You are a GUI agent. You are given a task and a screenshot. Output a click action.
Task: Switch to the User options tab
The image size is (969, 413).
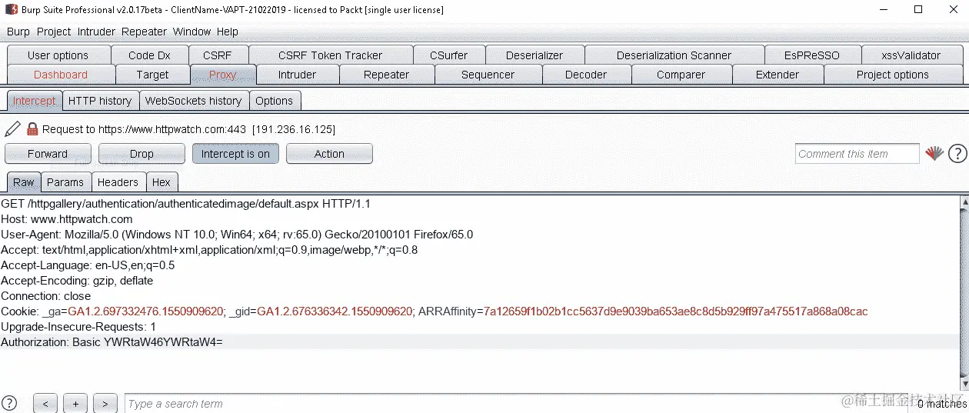pyautogui.click(x=58, y=55)
